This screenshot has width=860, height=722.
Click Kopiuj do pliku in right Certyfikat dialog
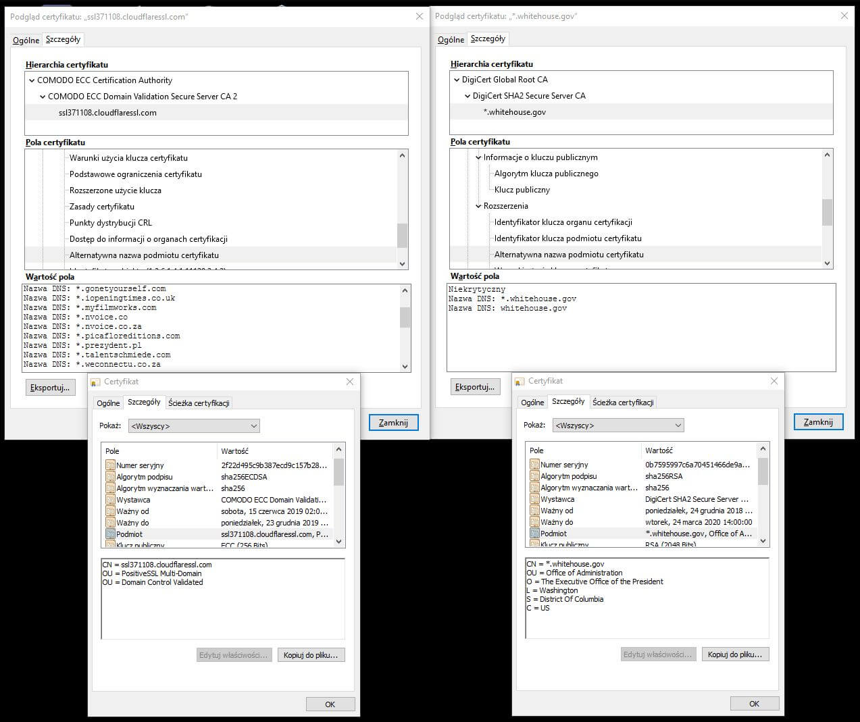click(x=735, y=654)
